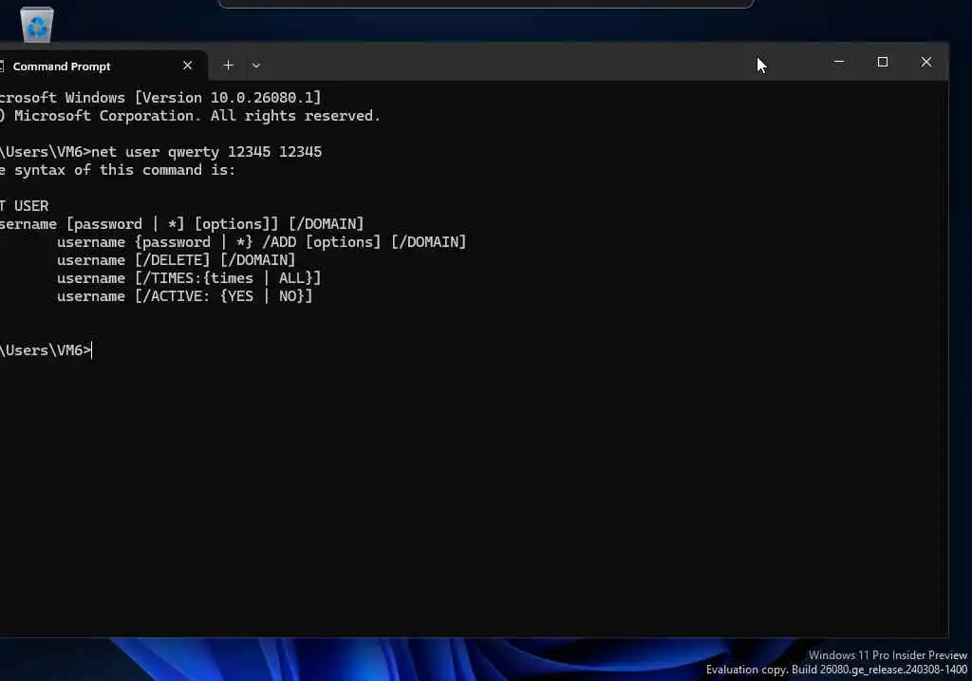Minimize the terminal window

tap(839, 62)
